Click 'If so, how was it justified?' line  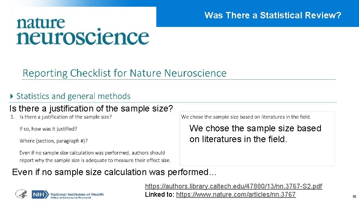[x=48, y=129]
